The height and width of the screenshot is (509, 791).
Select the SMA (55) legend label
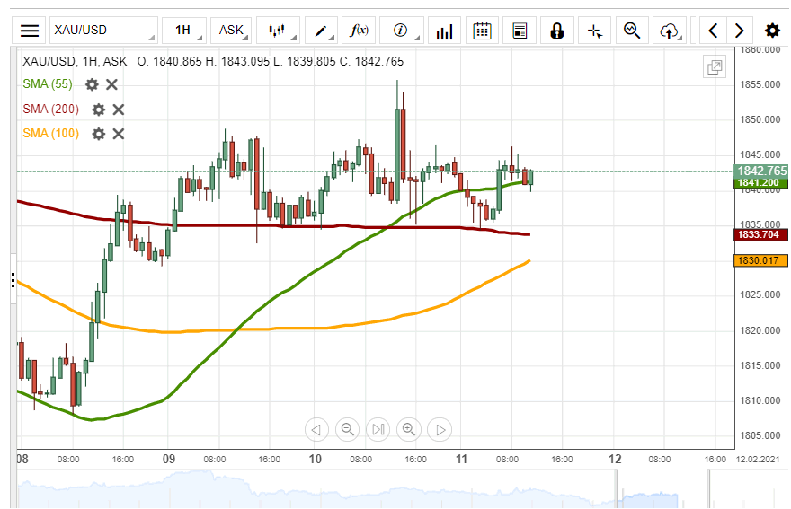(48, 83)
